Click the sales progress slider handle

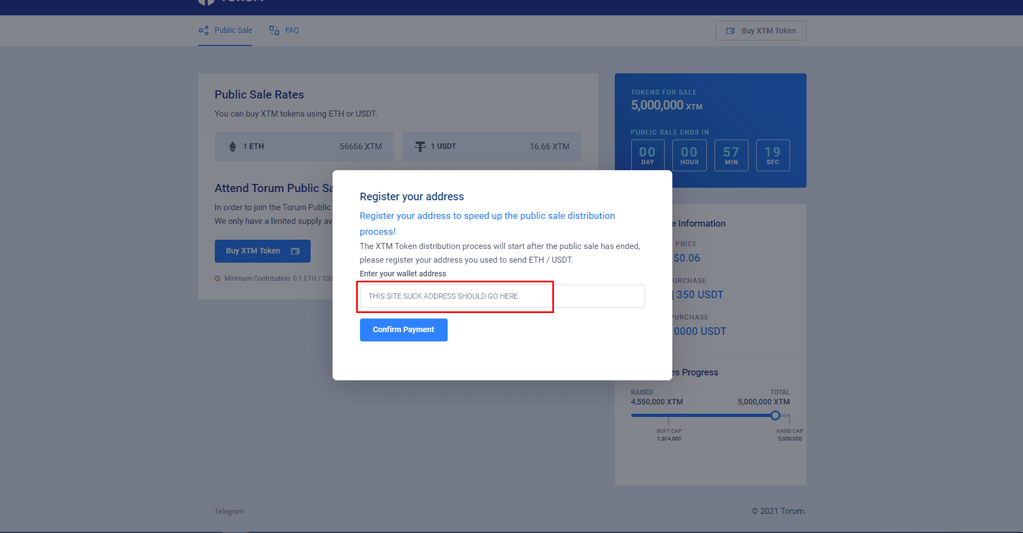pyautogui.click(x=775, y=415)
